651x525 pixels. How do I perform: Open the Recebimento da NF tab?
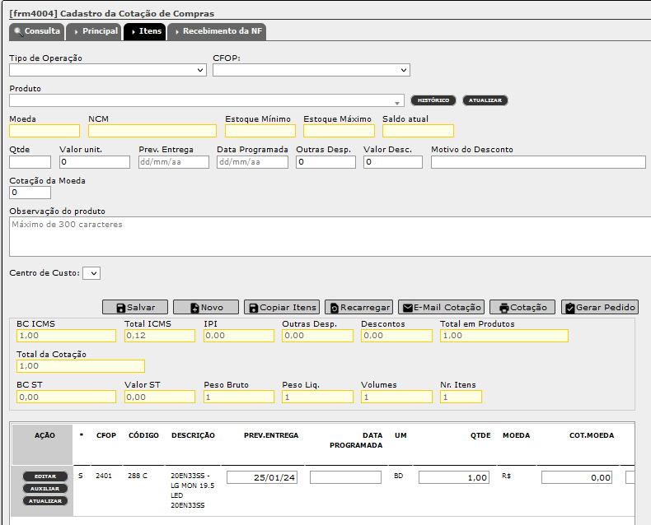click(217, 31)
